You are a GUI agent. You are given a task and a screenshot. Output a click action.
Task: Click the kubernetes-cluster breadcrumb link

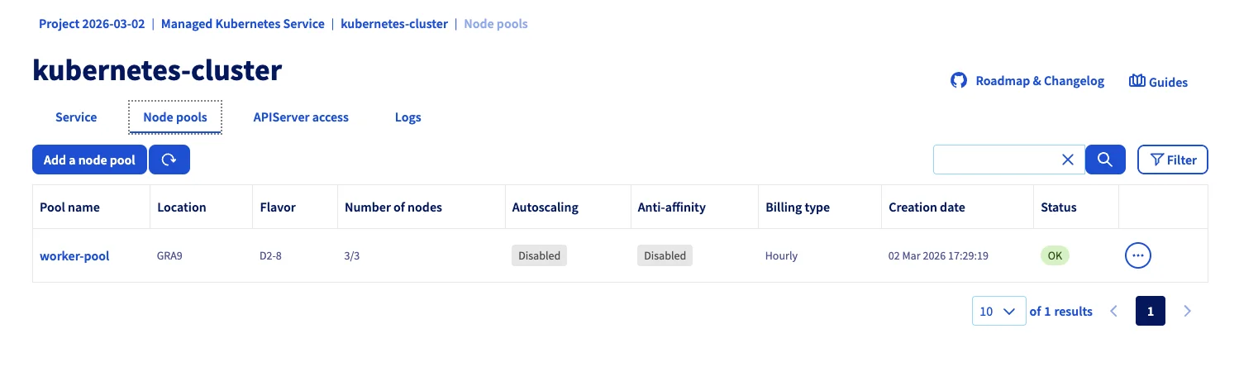click(x=394, y=24)
